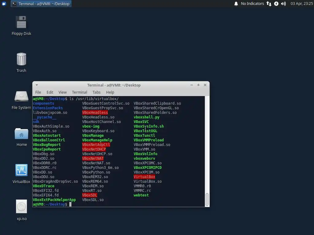Click the red highlighted VBoxNetAdpCtl entry
314x235 pixels.
click(x=96, y=145)
